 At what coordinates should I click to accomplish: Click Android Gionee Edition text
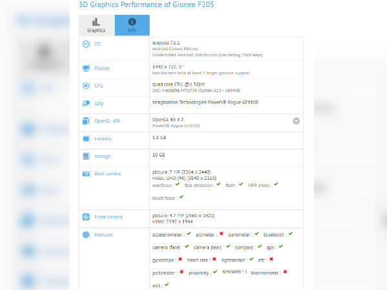pos(175,49)
